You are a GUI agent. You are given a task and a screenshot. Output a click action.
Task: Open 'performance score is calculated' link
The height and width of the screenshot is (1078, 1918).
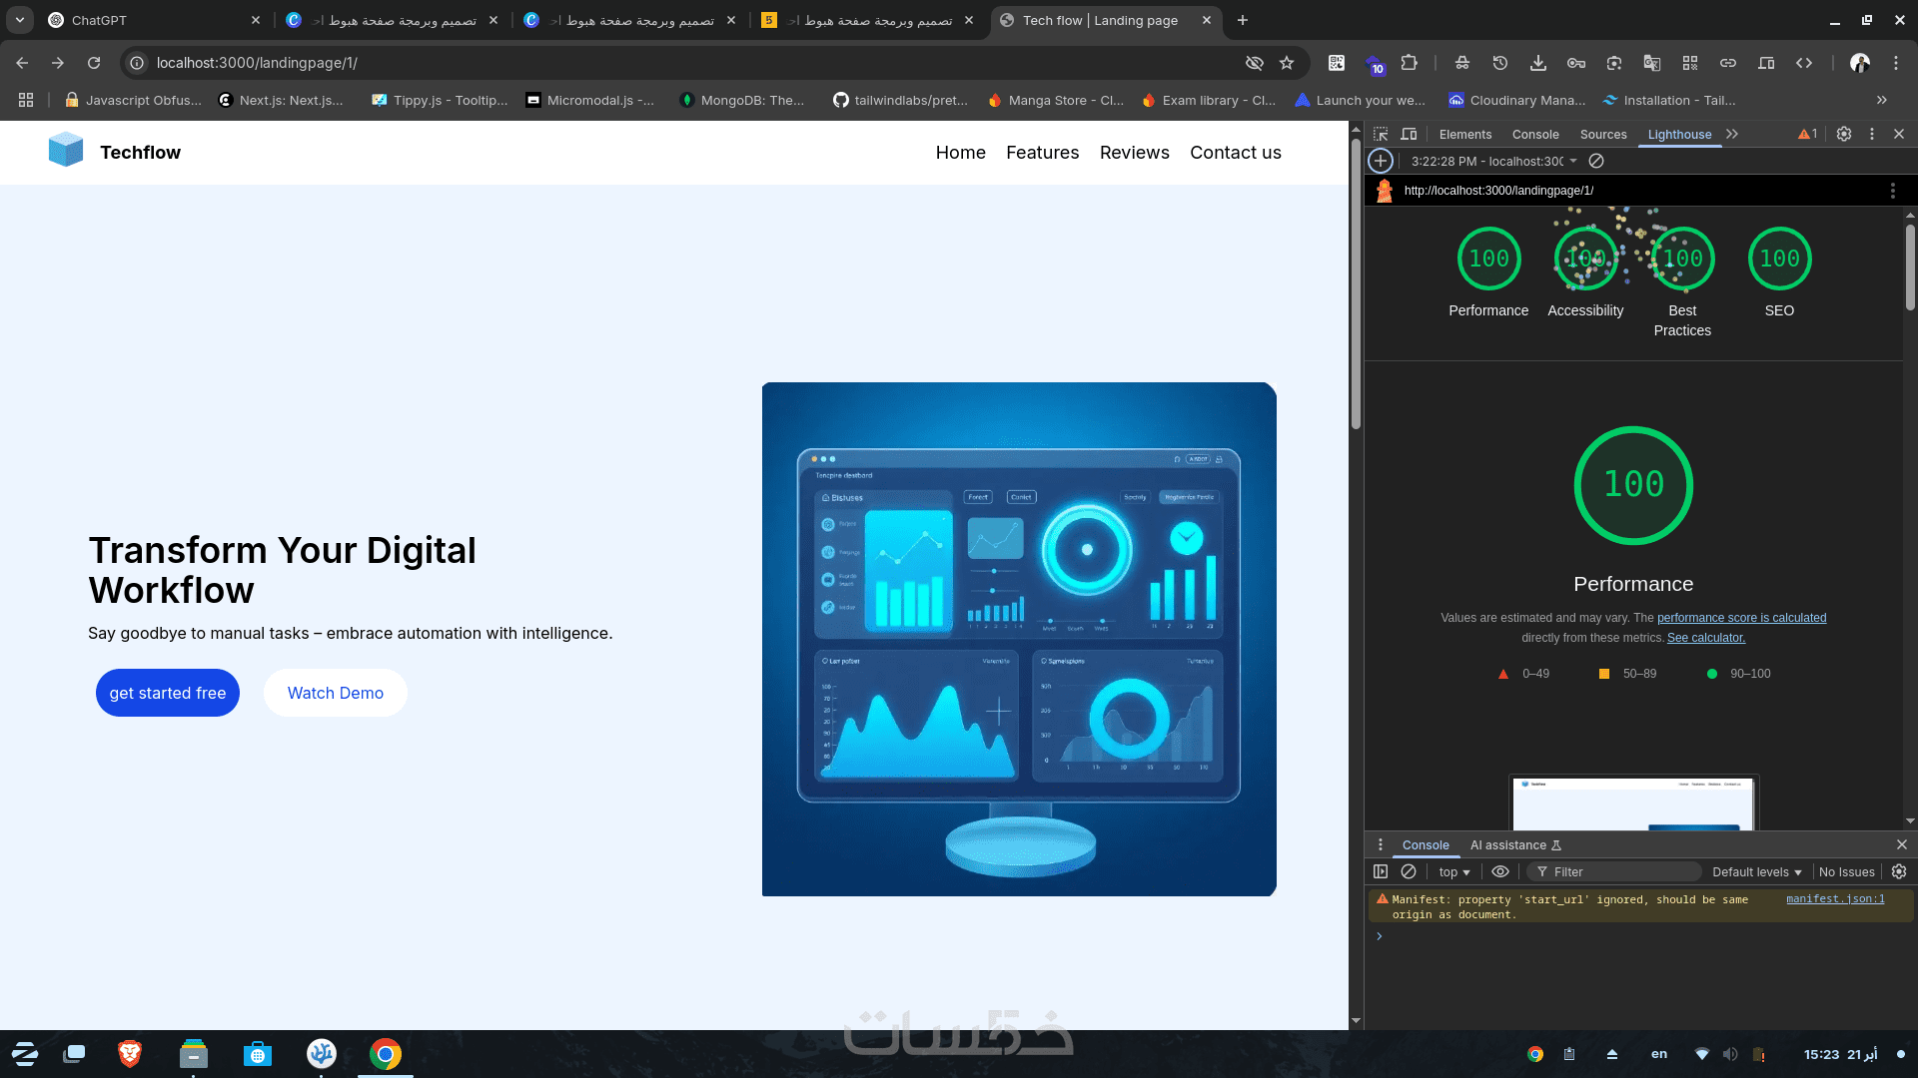click(x=1741, y=618)
